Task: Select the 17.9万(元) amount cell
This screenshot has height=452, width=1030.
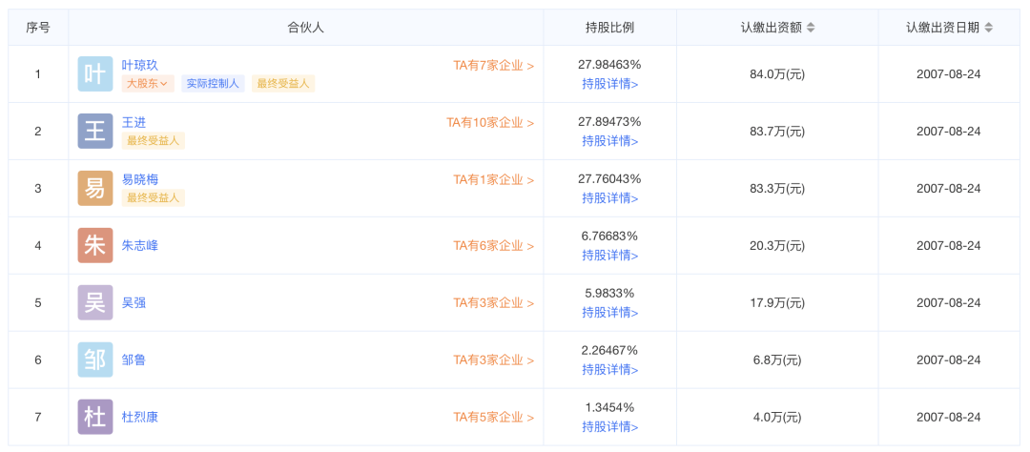Action: pos(778,303)
